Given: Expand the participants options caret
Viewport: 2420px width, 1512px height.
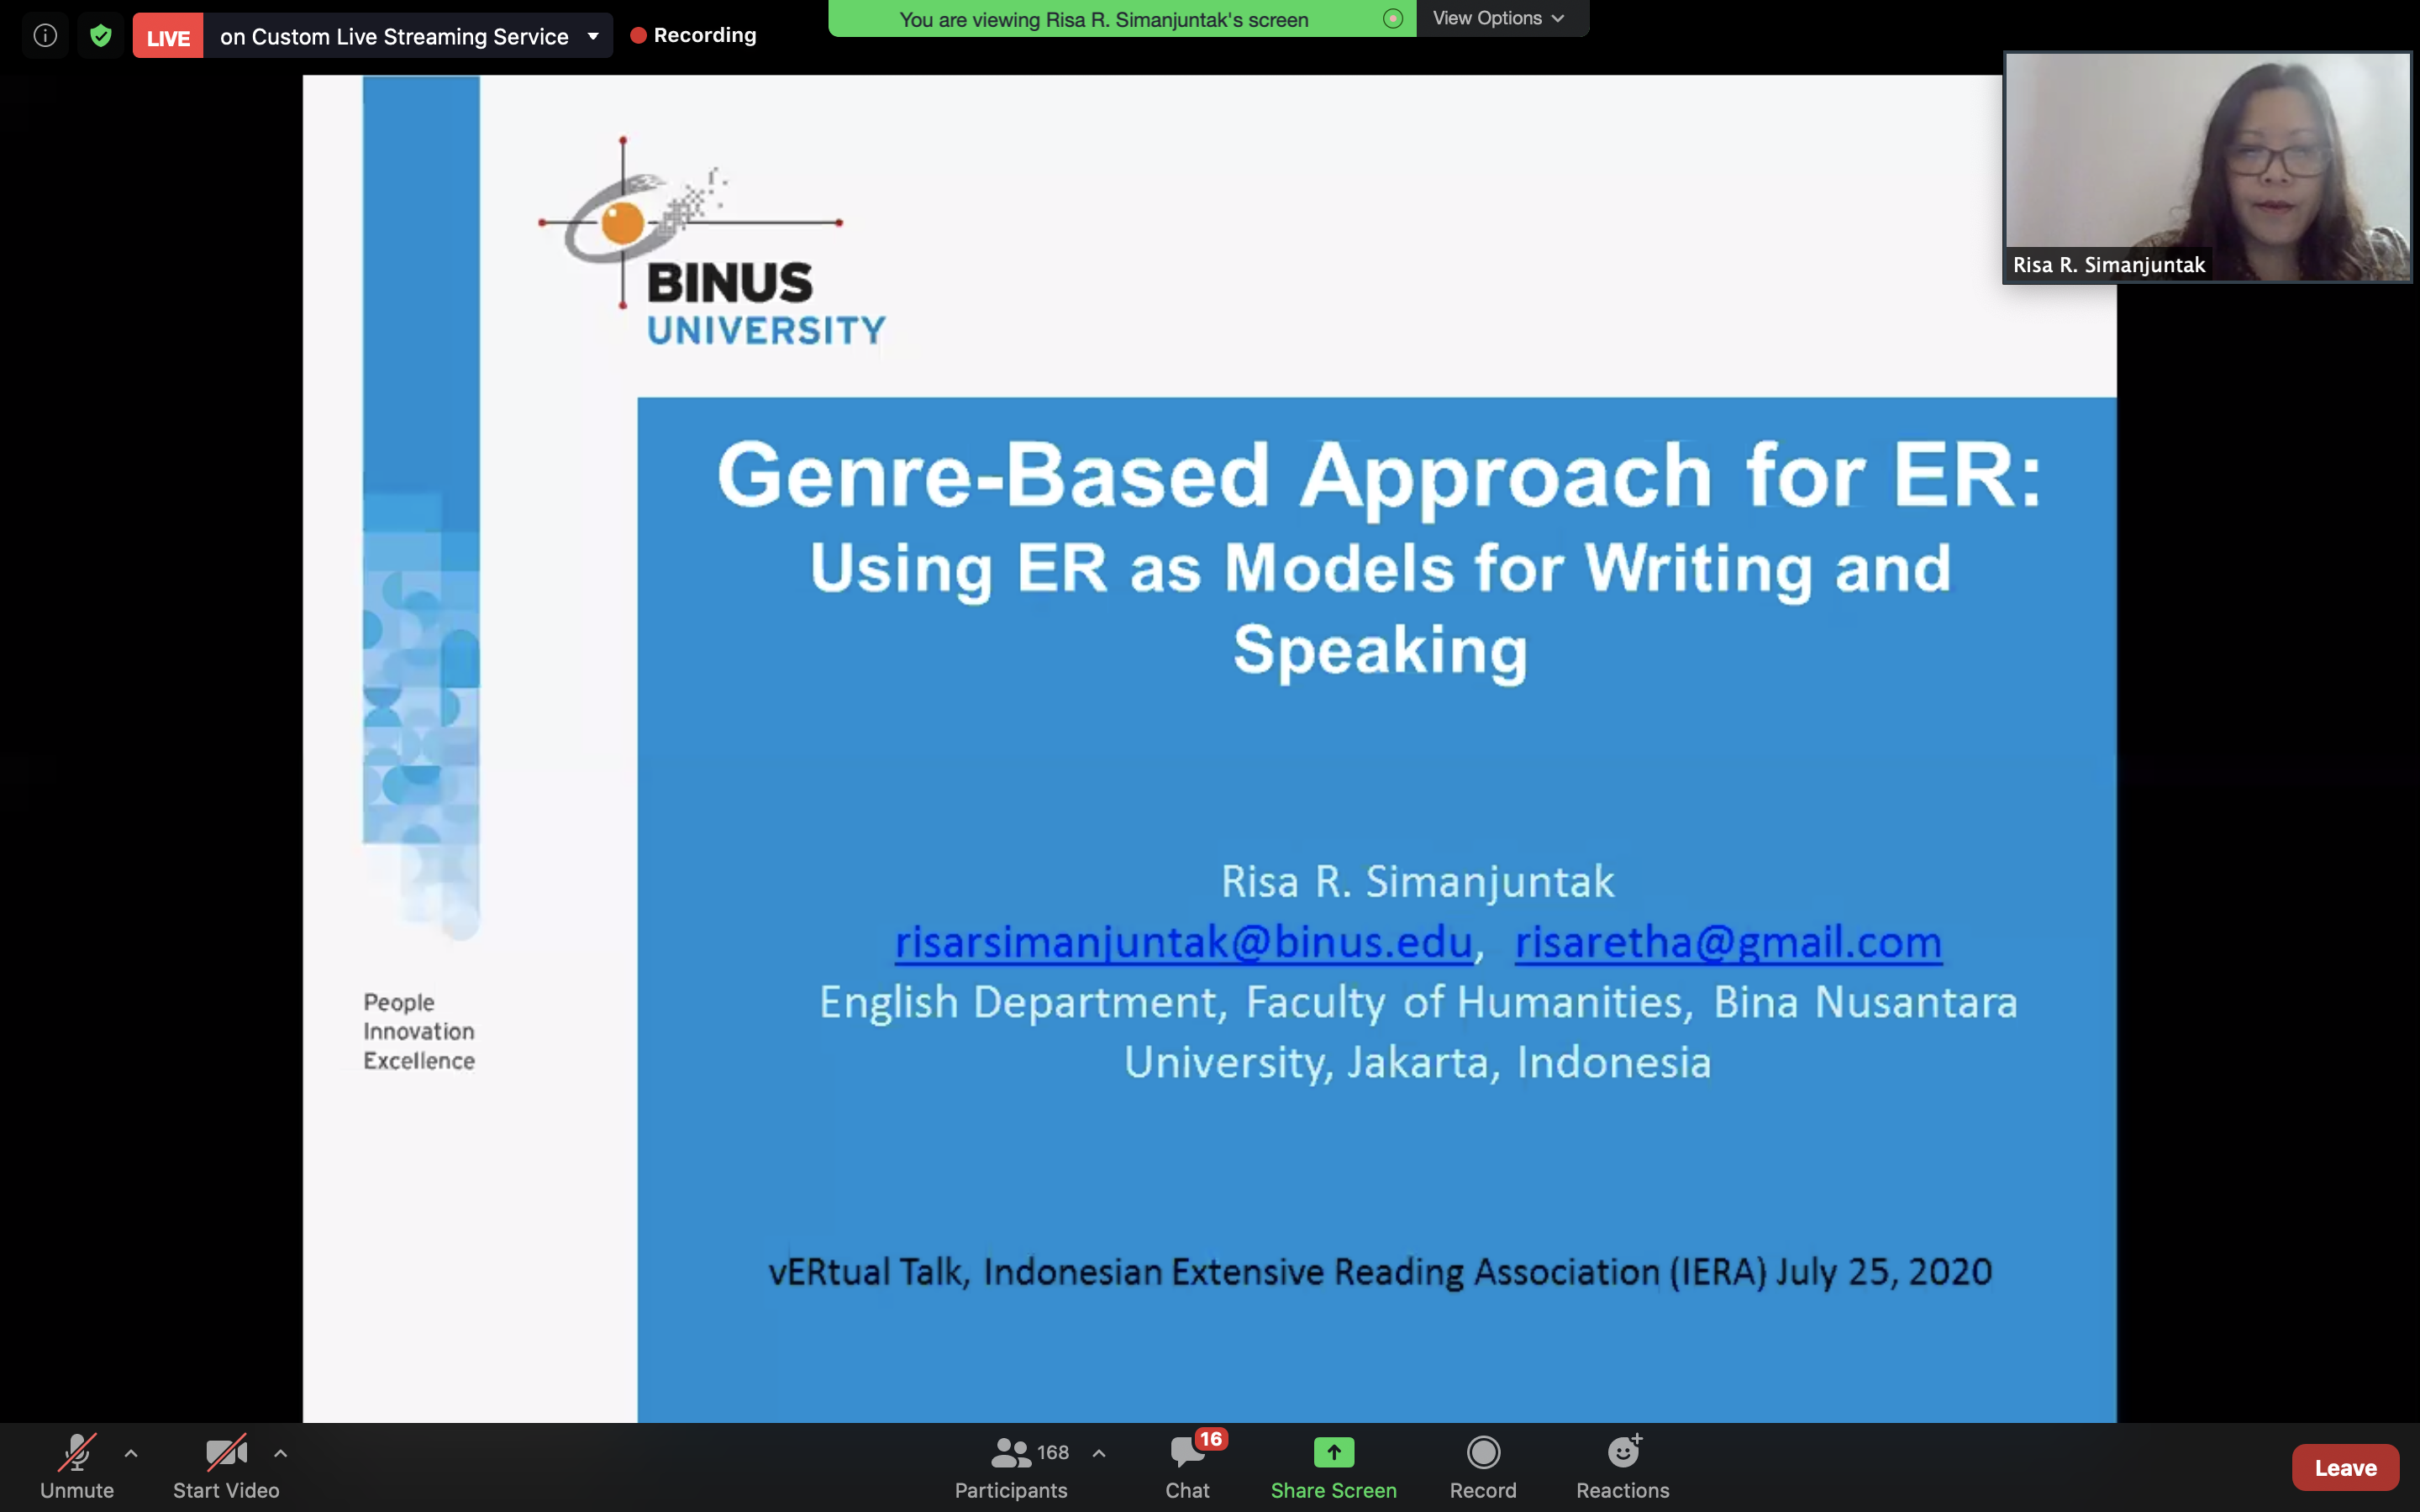Looking at the screenshot, I should coord(1099,1453).
